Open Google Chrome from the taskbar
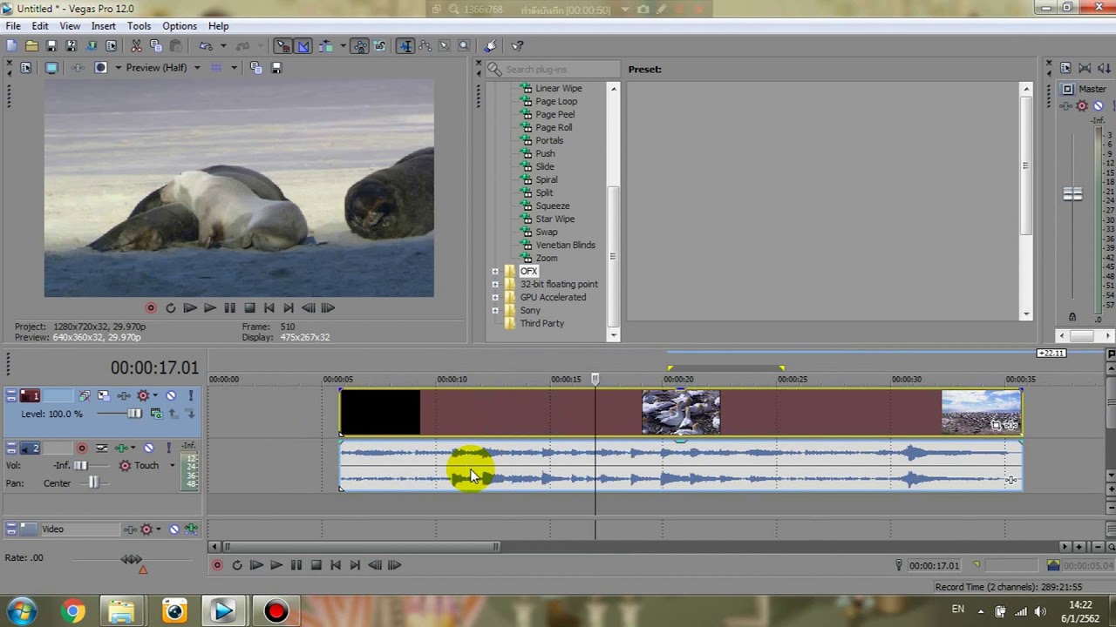Screen dimensions: 1116x627 [73, 611]
